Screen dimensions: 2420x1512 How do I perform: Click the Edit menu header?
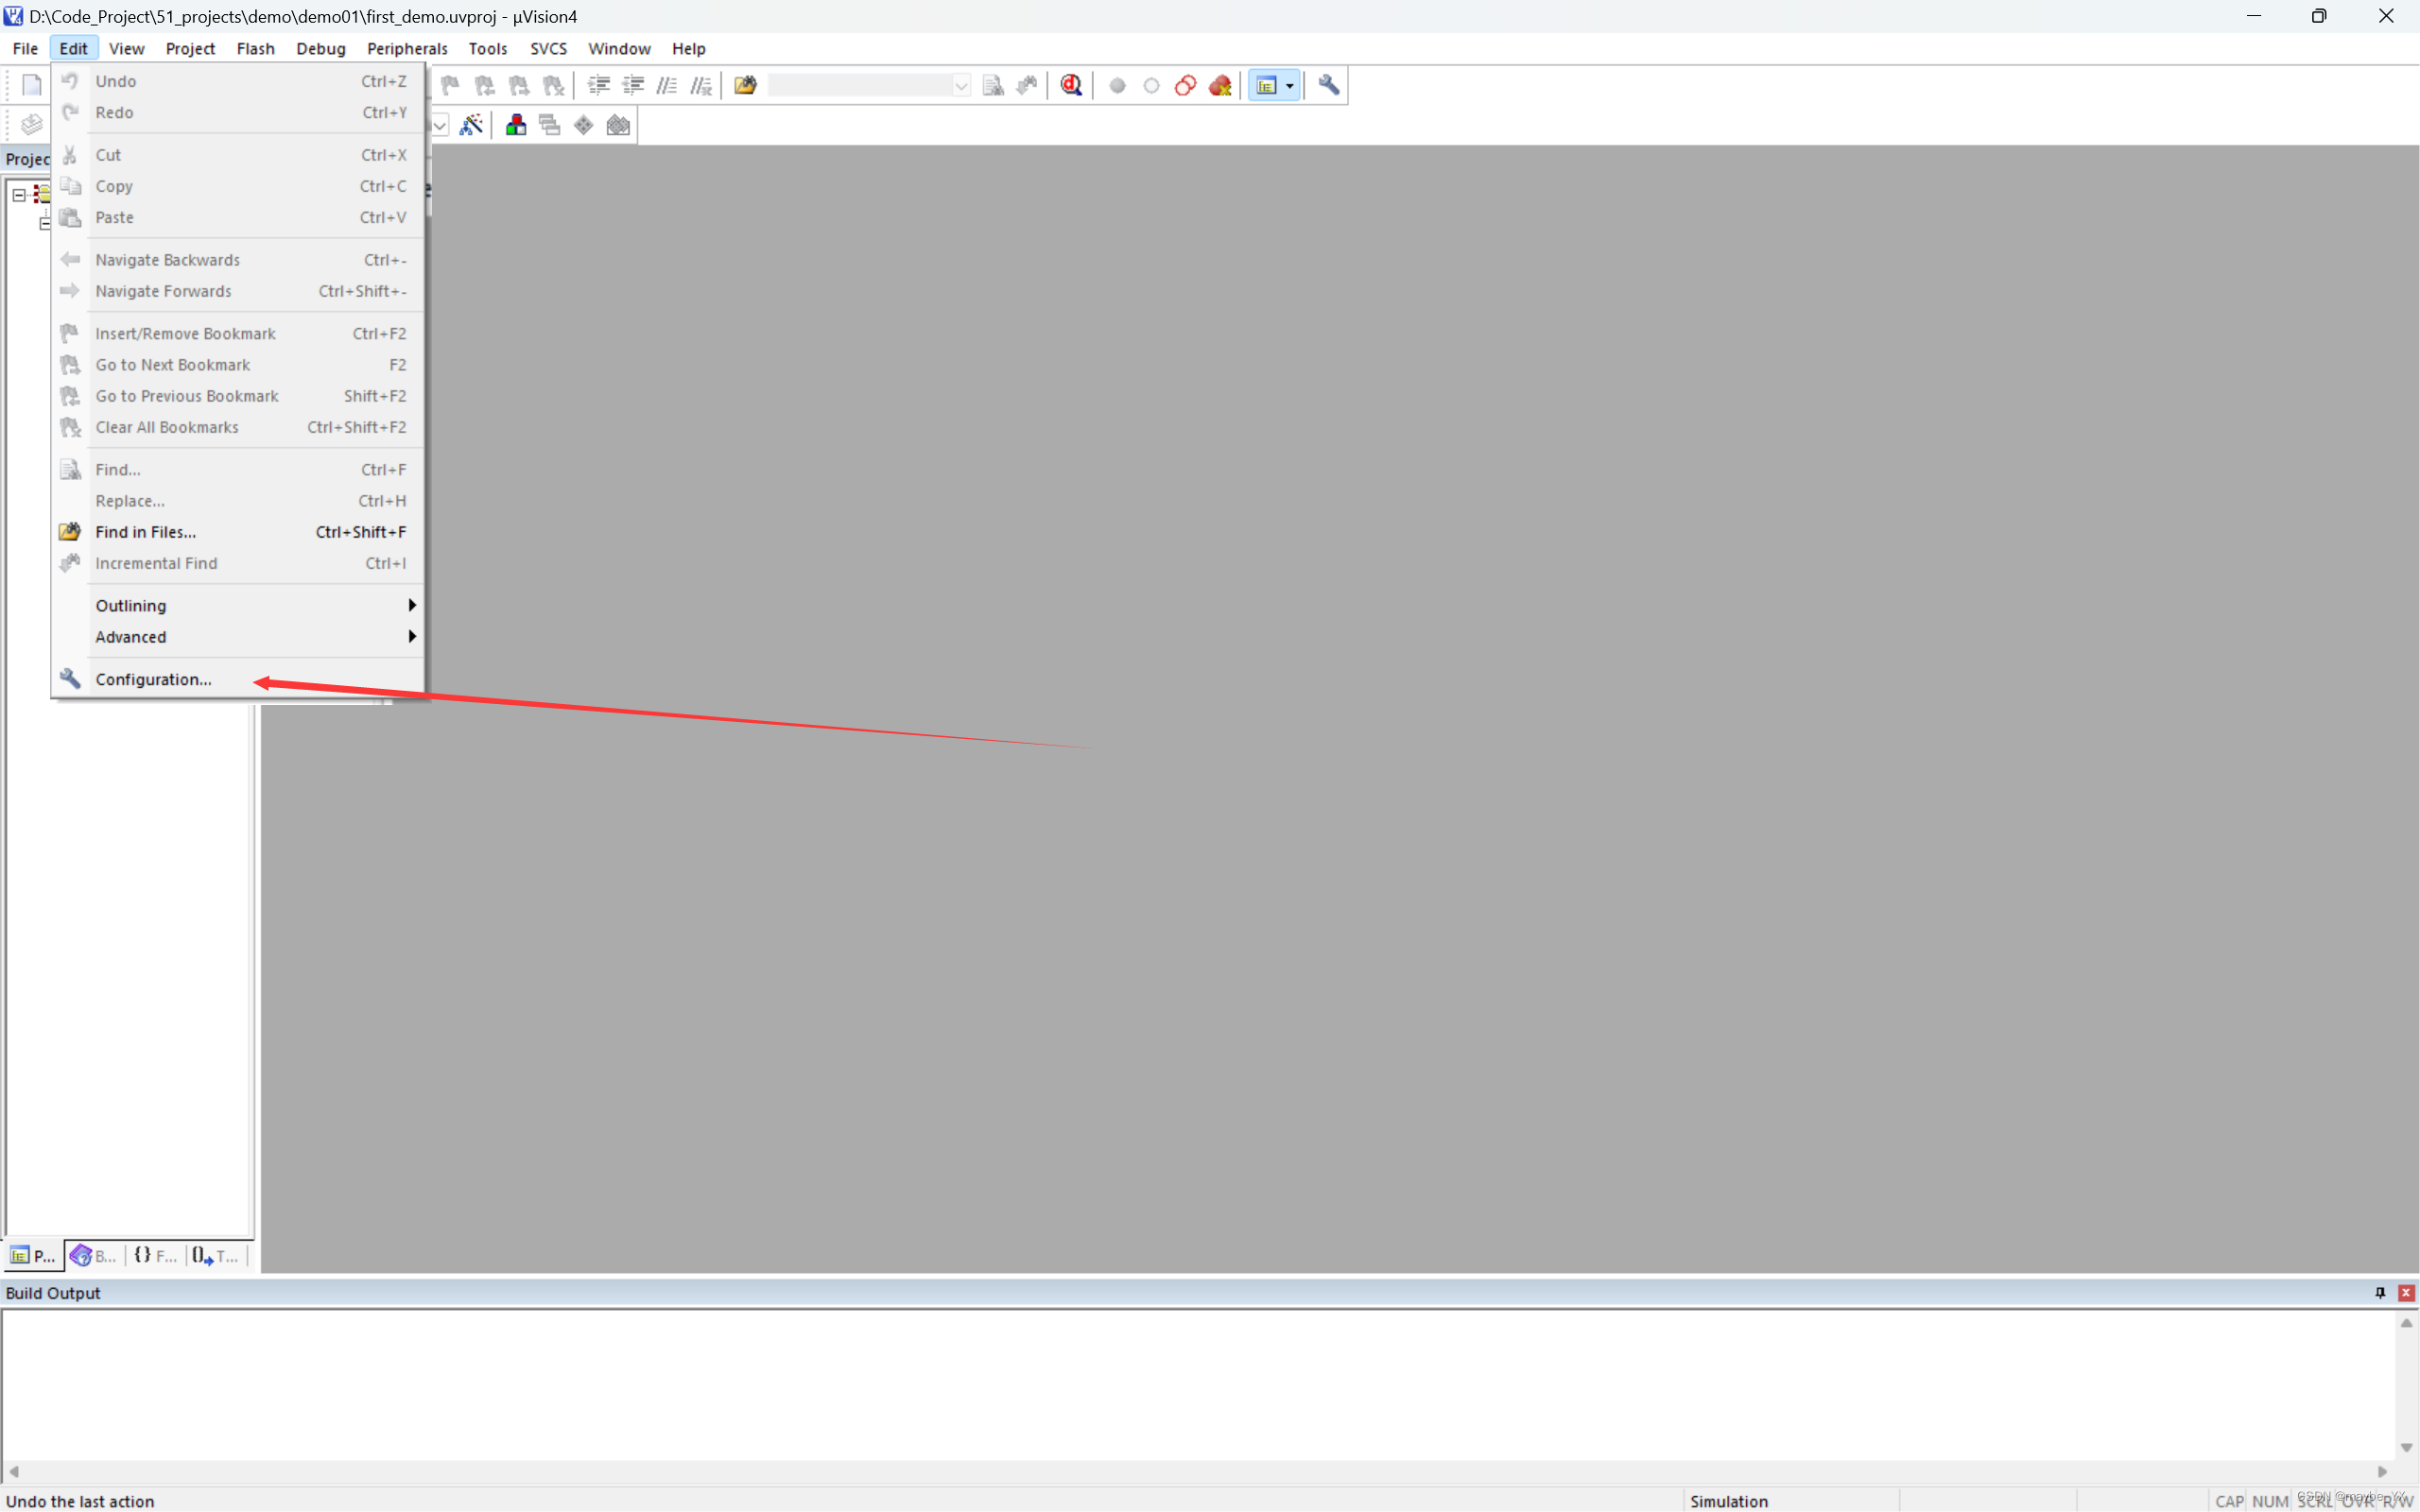(x=73, y=48)
